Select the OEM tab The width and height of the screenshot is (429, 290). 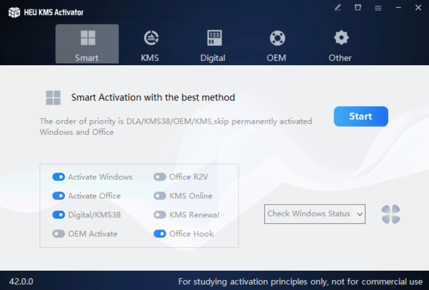coord(277,46)
